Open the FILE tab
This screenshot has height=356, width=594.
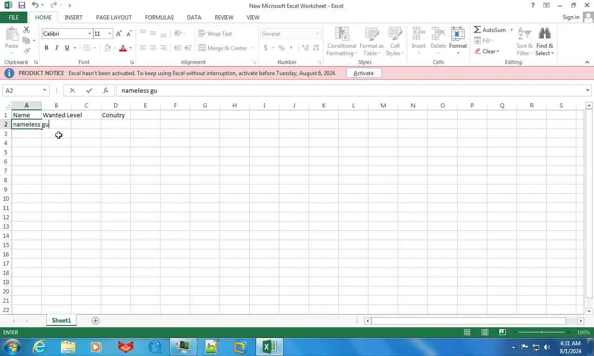14,17
